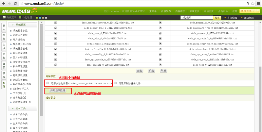
Task: Collapse the 系统设置 menu section
Action: point(23,25)
